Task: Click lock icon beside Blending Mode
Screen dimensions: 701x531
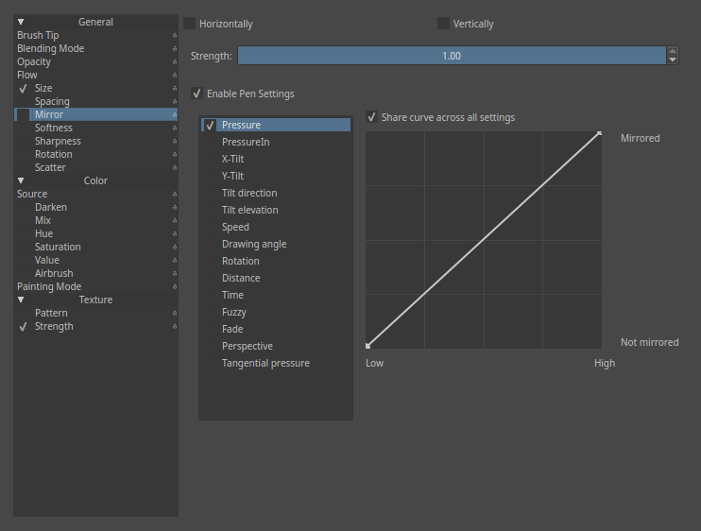Action: pos(175,49)
